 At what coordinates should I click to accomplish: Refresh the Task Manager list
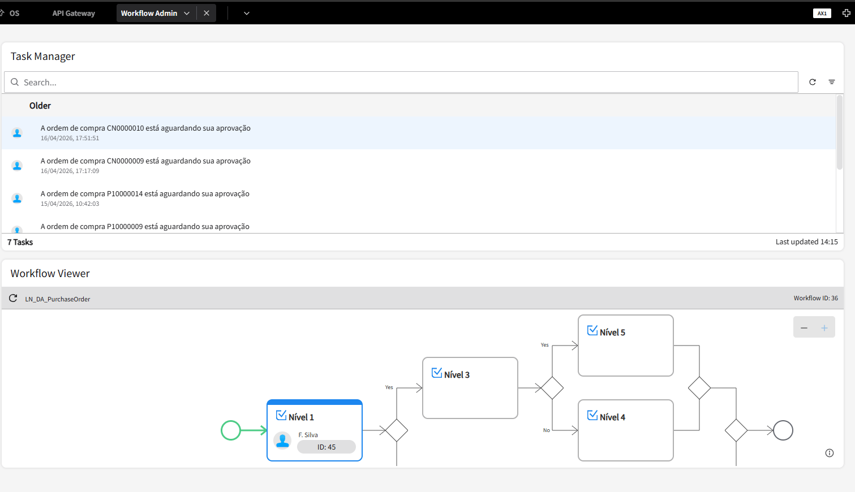click(813, 82)
